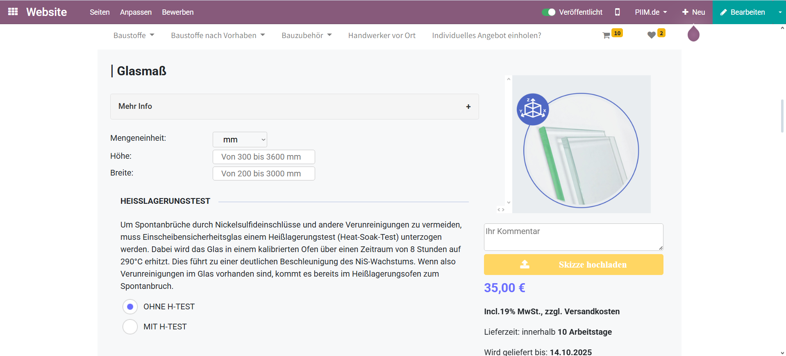The height and width of the screenshot is (356, 786).
Task: Open the Seiten menu
Action: (100, 12)
